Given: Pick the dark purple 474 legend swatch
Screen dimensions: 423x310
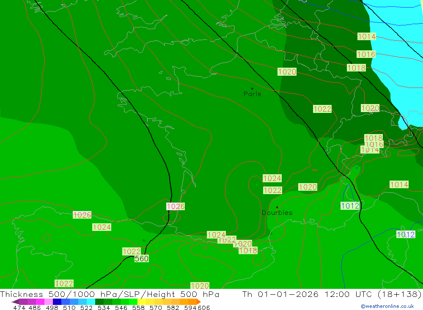Looking at the screenshot, I should [x=23, y=302].
